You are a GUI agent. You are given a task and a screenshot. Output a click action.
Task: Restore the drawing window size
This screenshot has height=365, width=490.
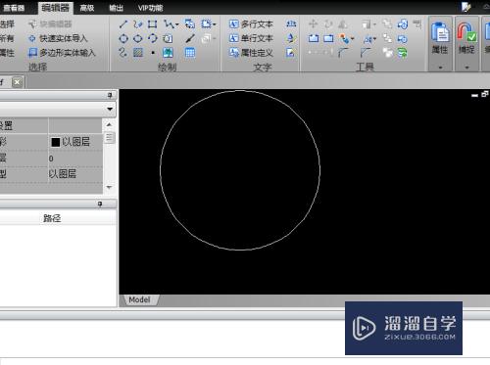pos(485,94)
